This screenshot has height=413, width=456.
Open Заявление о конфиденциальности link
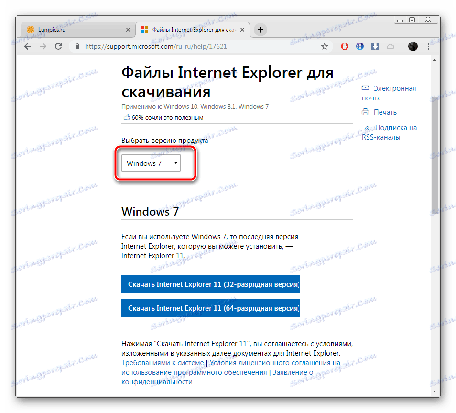tap(217, 377)
